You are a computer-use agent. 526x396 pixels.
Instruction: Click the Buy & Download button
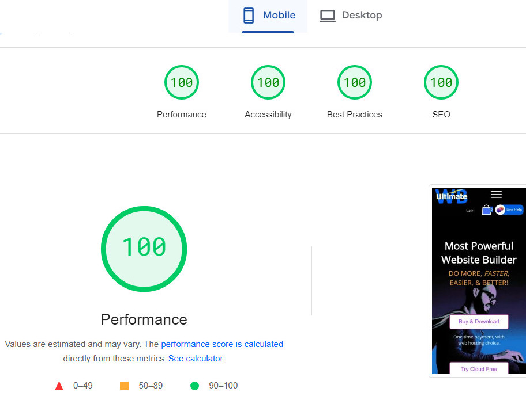tap(478, 321)
